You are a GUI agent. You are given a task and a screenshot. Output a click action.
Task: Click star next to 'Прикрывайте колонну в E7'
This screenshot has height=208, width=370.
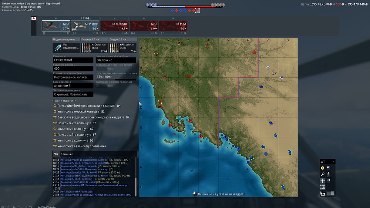coord(55,134)
